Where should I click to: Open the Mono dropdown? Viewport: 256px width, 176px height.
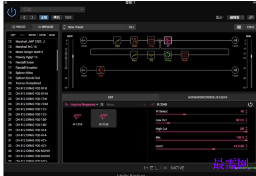coord(126,104)
